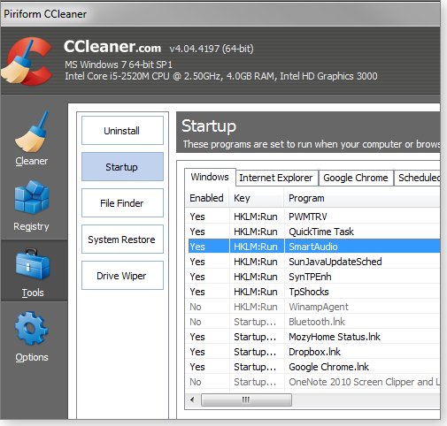447x426 pixels.
Task: Select the PWMTRV startup entry
Action: coord(312,217)
